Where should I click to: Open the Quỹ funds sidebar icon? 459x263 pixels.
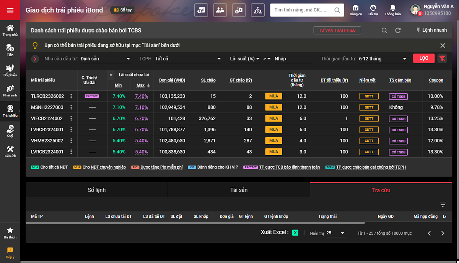[10, 131]
